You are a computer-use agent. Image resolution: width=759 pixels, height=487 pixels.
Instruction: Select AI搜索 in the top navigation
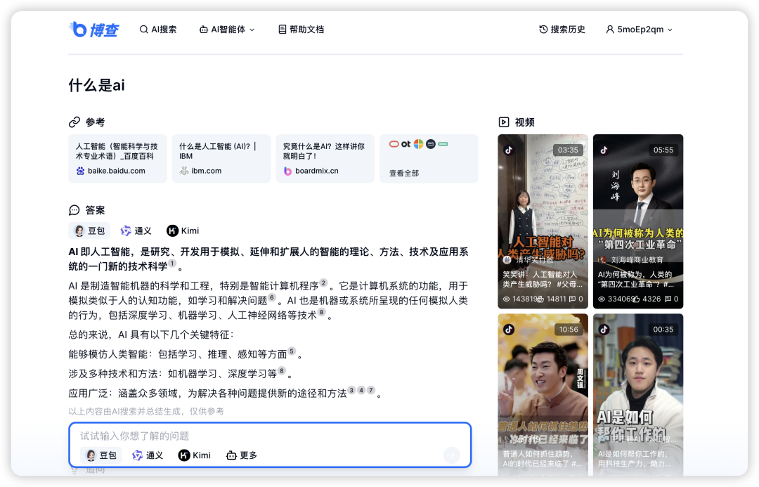click(x=158, y=29)
